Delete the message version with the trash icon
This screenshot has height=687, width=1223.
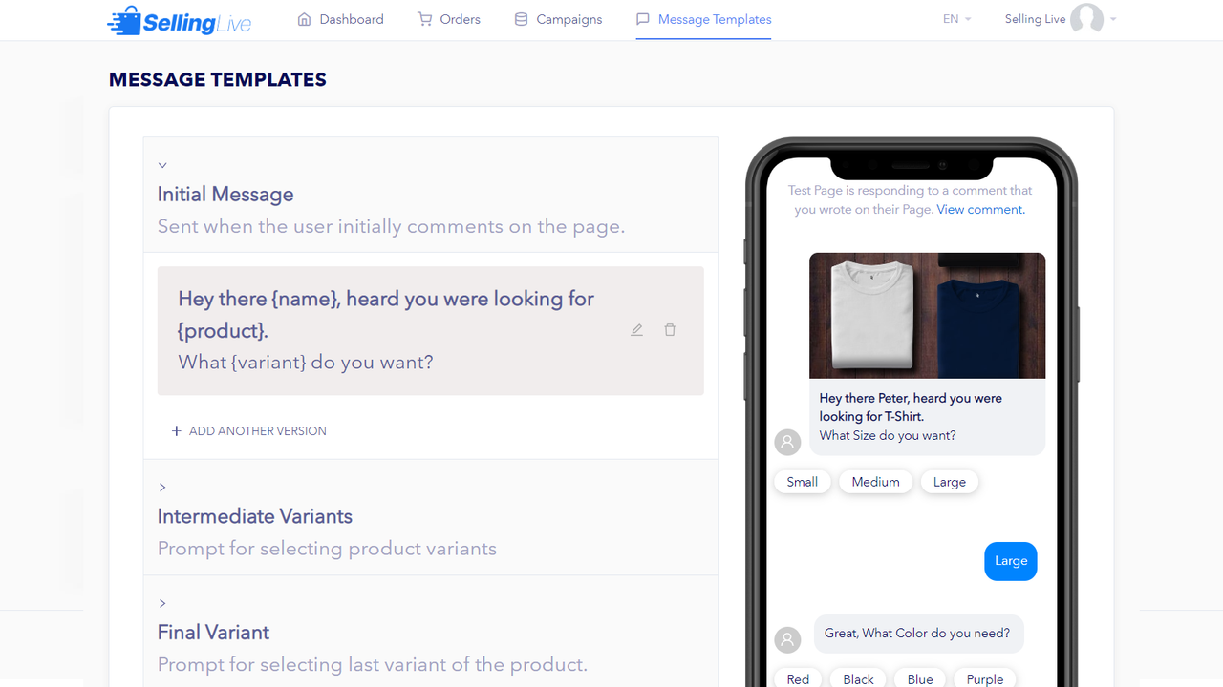[670, 329]
